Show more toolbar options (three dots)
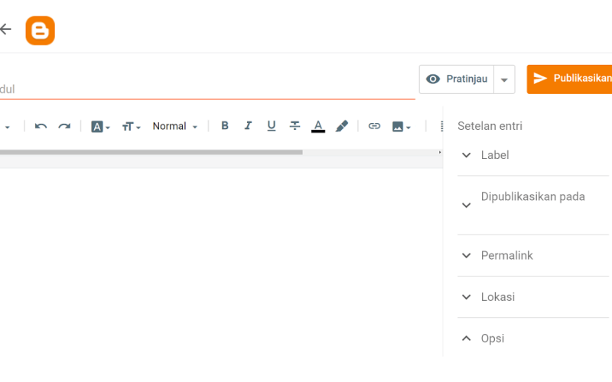The height and width of the screenshot is (382, 612). pyautogui.click(x=441, y=126)
